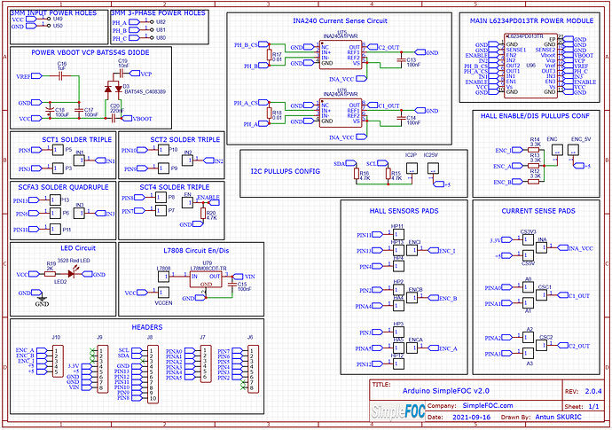This screenshot has width=612, height=430.
Task: Select the 'CURRENT SENSE PADS' heading
Action: point(538,211)
